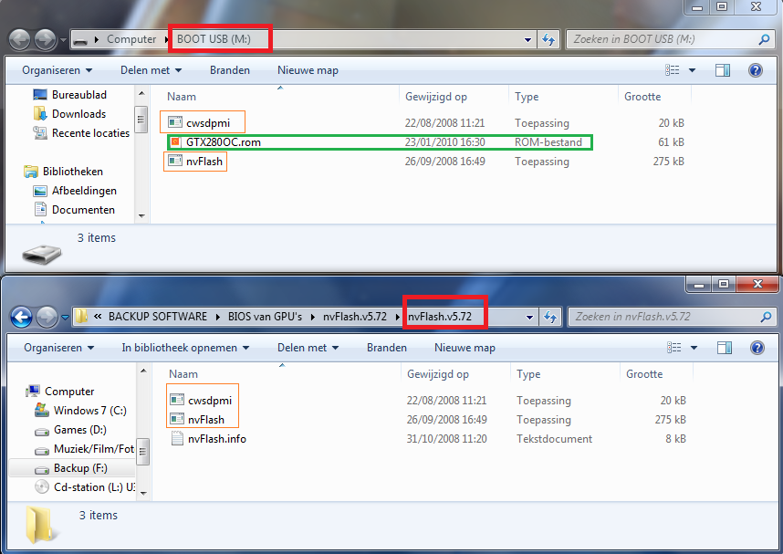Open Muziek/Film/Fot drive
Image resolution: width=783 pixels, height=554 pixels.
(85, 449)
